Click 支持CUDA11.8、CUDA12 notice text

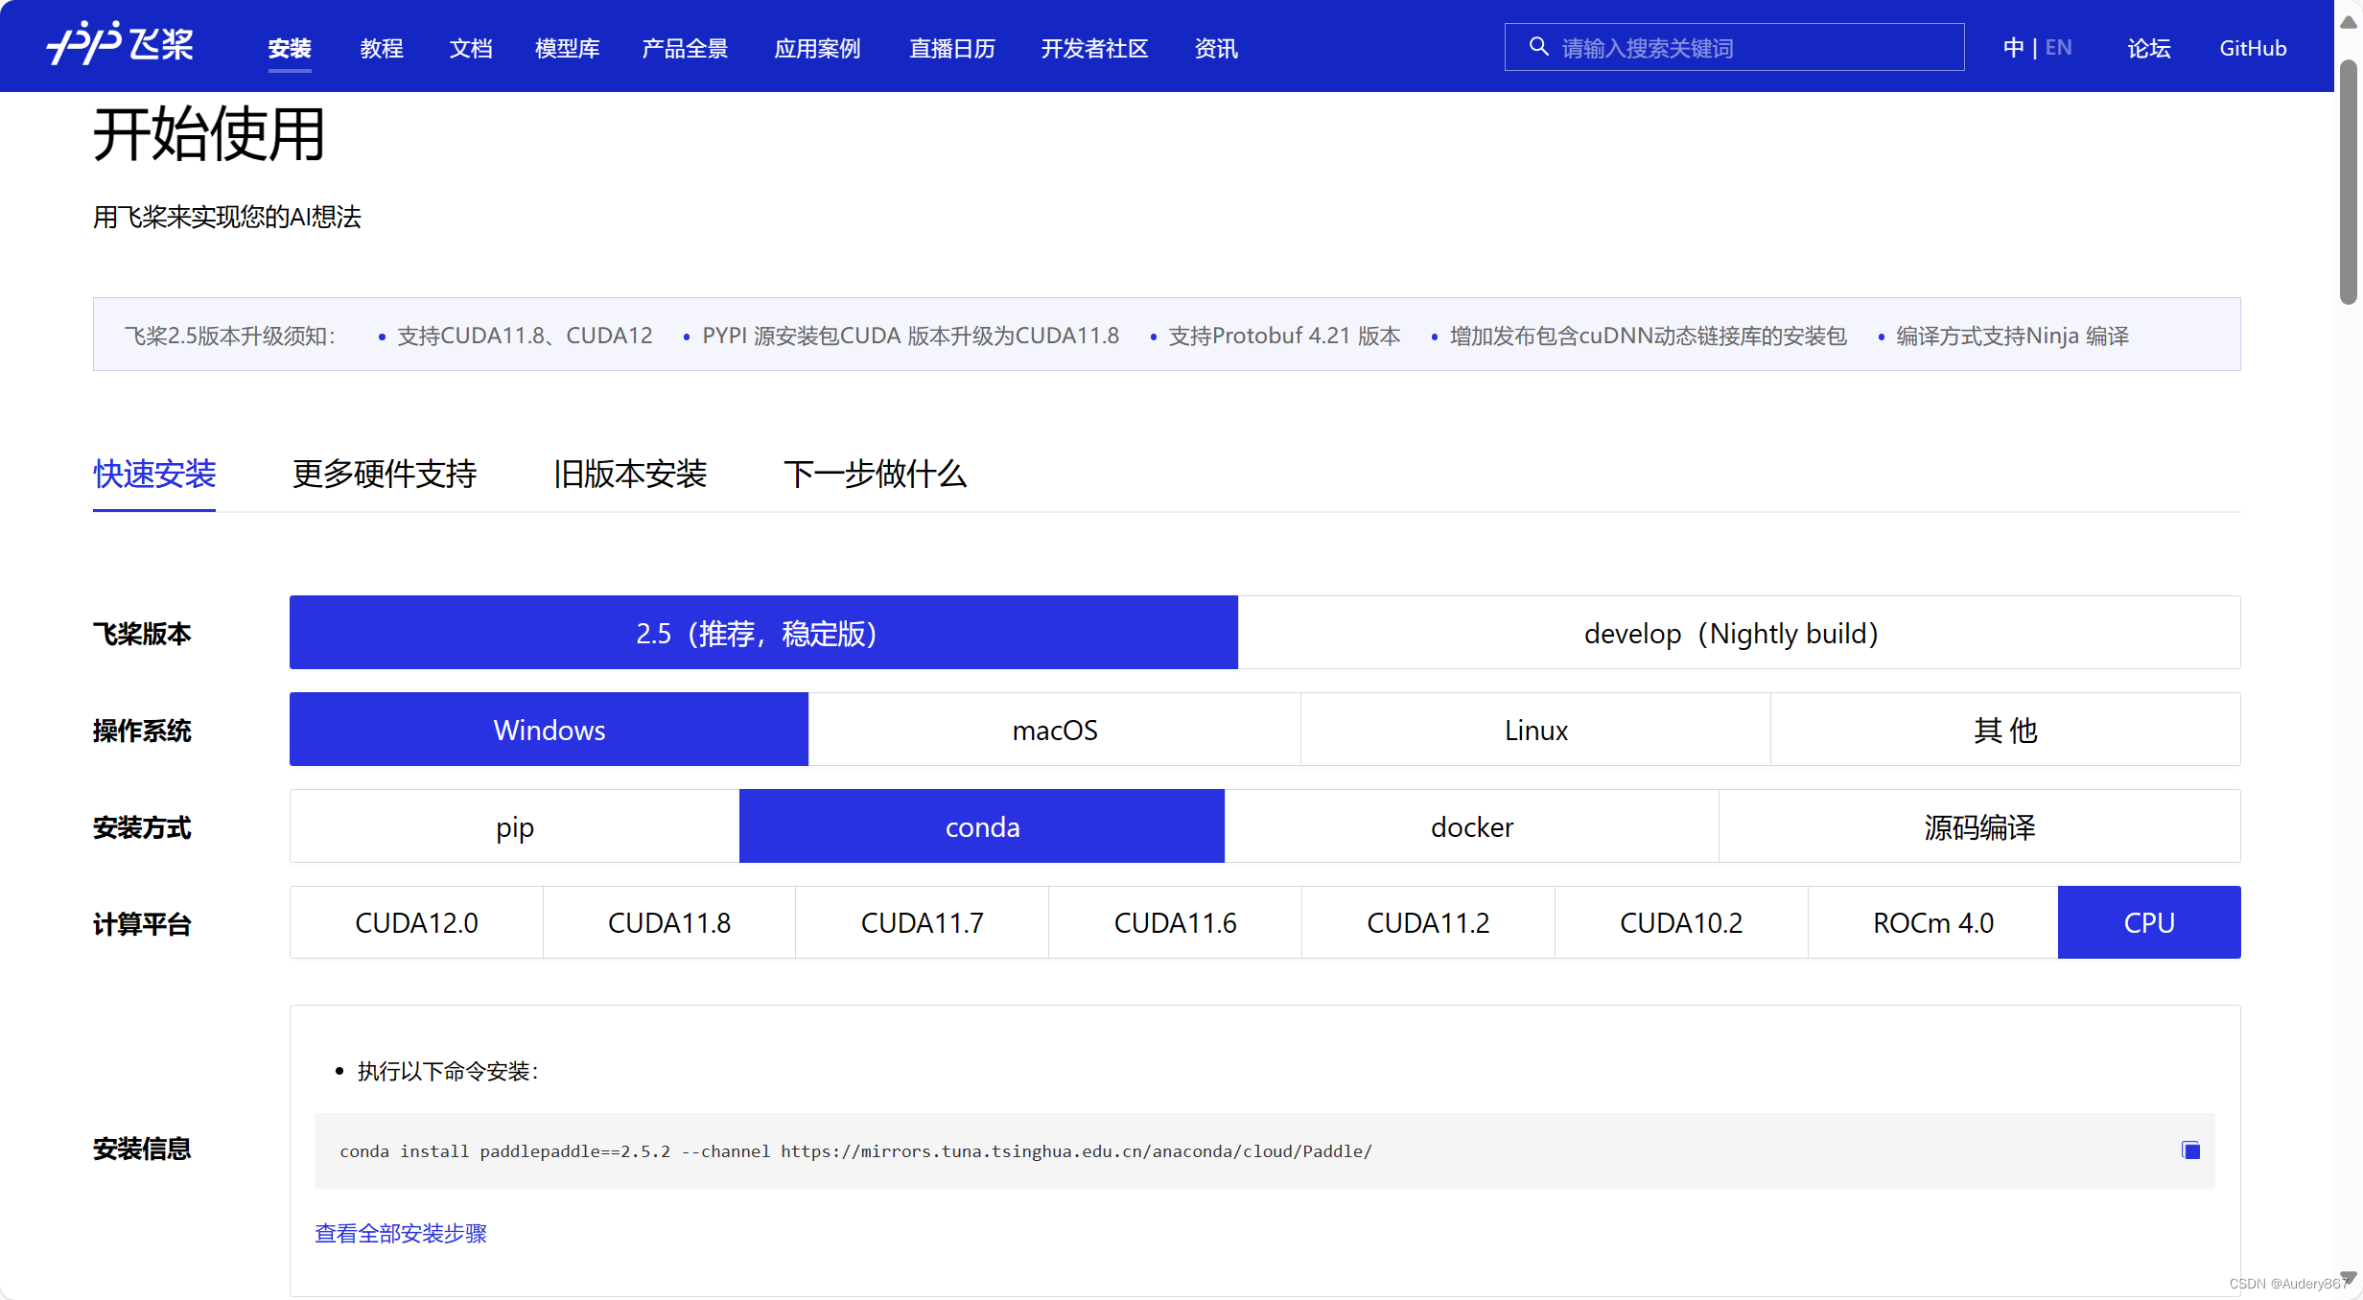(x=525, y=336)
